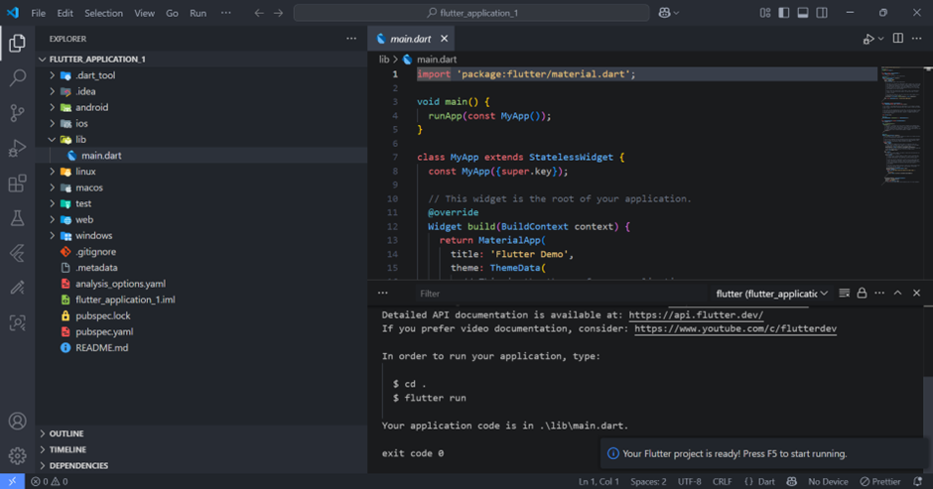Screen dimensions: 933x489
Task: Open editor More Actions ellipsis
Action: pos(917,39)
